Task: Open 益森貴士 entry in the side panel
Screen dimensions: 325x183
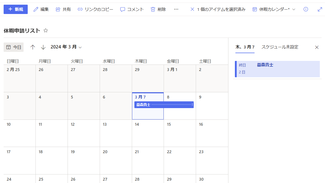Action: 277,69
